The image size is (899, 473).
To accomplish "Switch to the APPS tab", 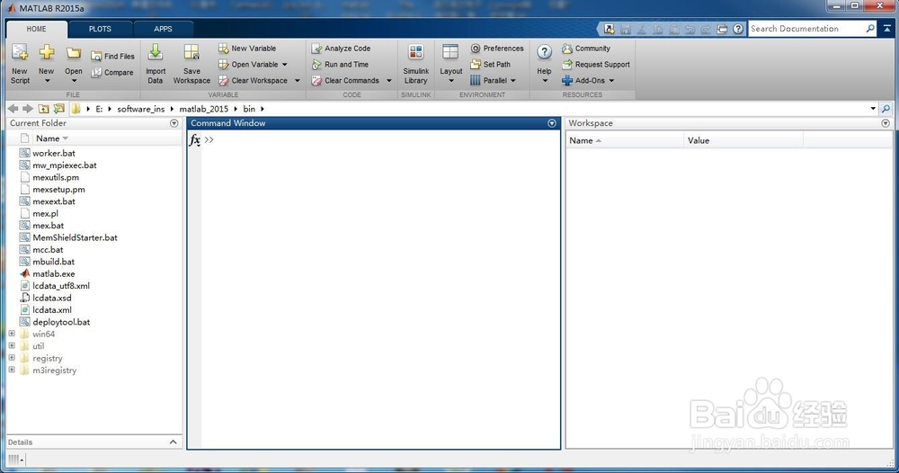I will 163,29.
